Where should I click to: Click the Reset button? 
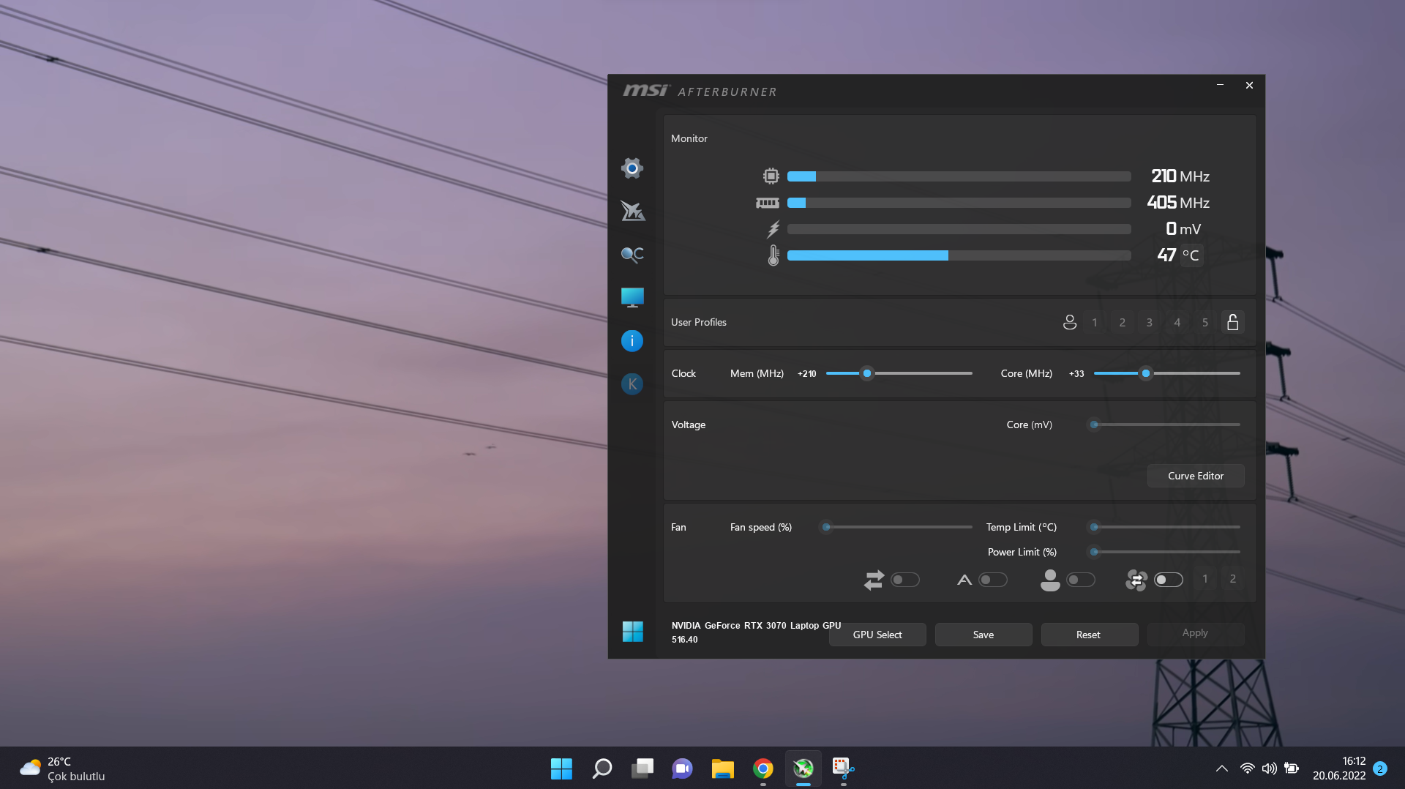pos(1089,635)
